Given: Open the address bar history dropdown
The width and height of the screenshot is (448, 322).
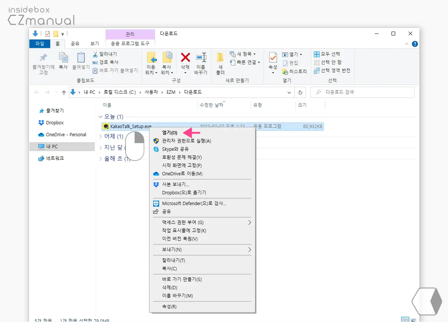Looking at the screenshot, I should click(x=290, y=92).
